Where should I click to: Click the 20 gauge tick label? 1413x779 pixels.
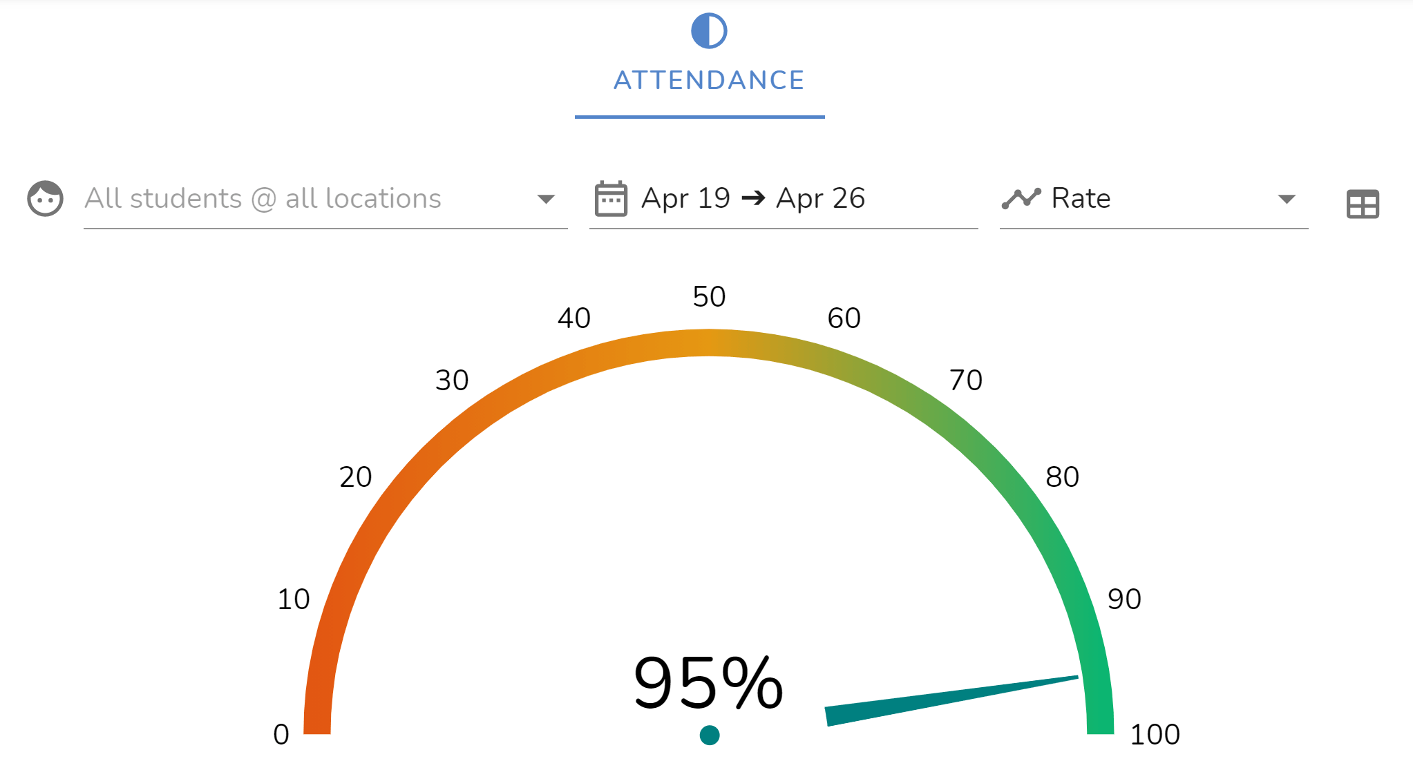(356, 477)
